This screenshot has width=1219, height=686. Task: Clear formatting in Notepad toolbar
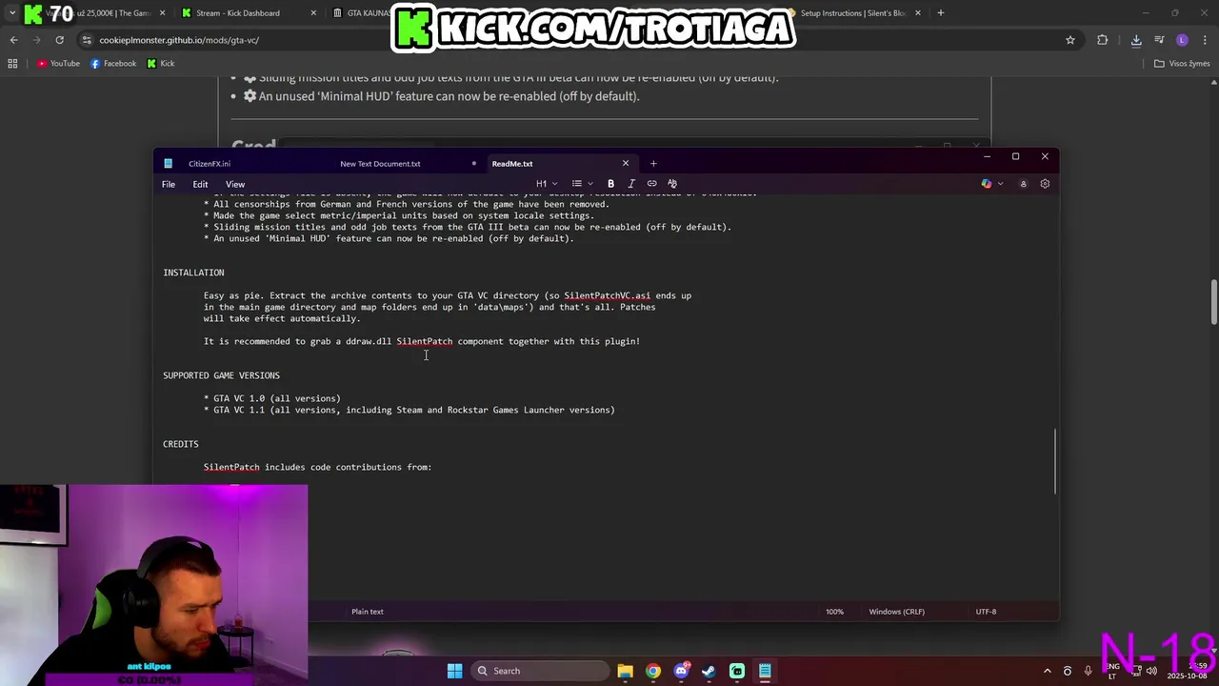[x=672, y=183]
